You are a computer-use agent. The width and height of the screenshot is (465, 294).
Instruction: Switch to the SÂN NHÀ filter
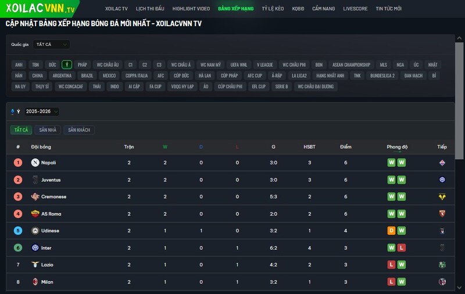tap(48, 130)
